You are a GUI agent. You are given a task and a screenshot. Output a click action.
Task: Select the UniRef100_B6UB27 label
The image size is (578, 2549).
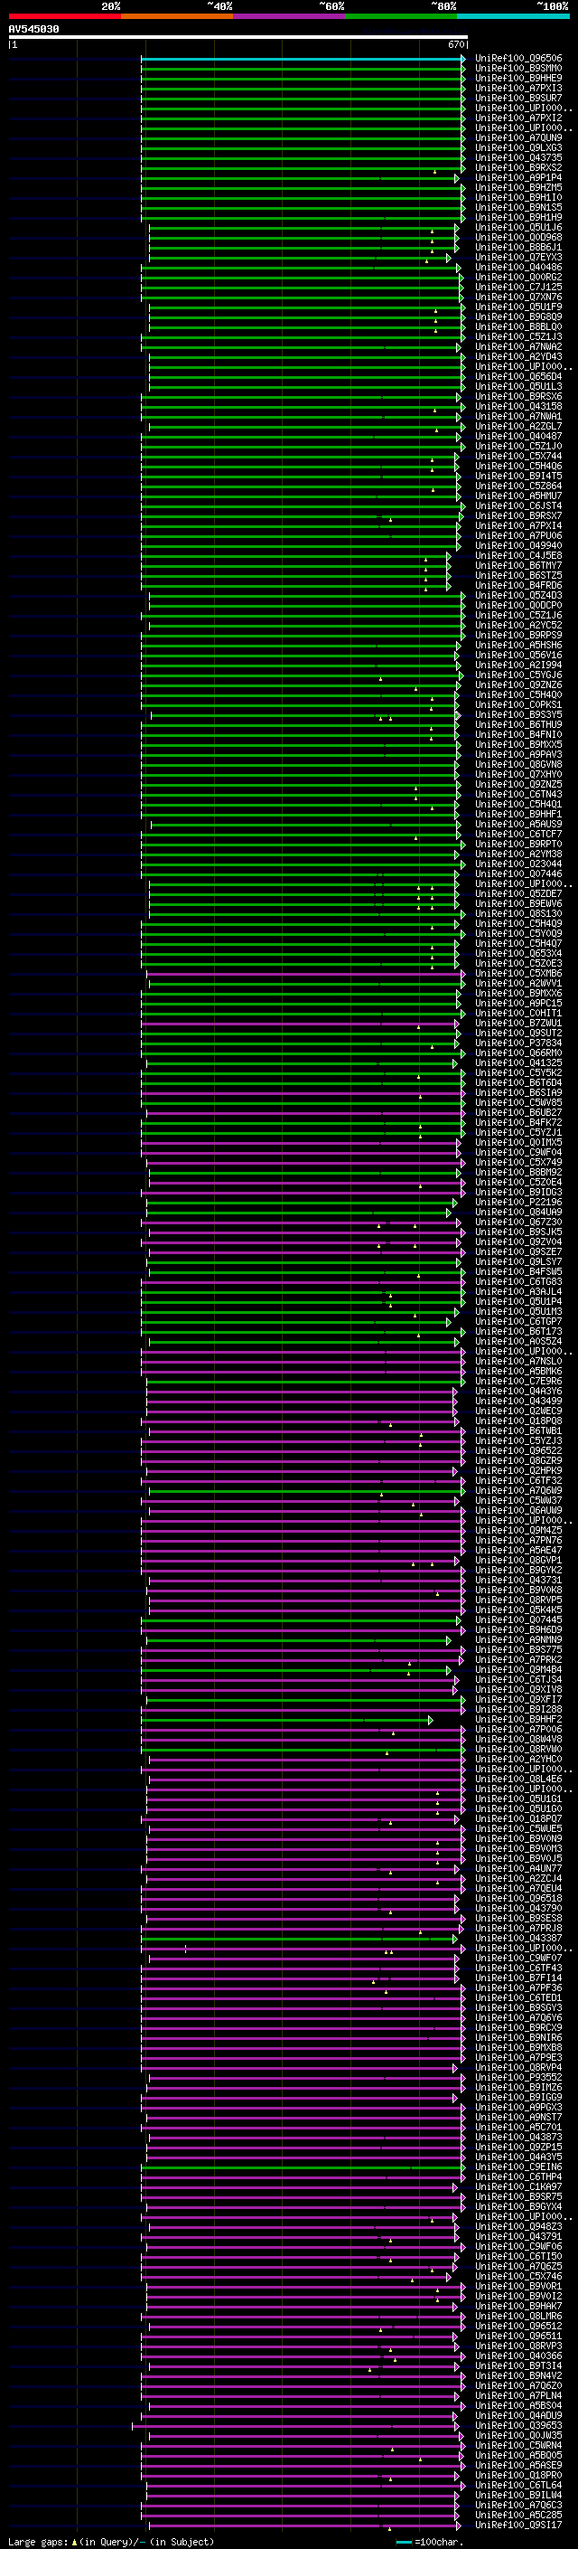coord(518,1112)
